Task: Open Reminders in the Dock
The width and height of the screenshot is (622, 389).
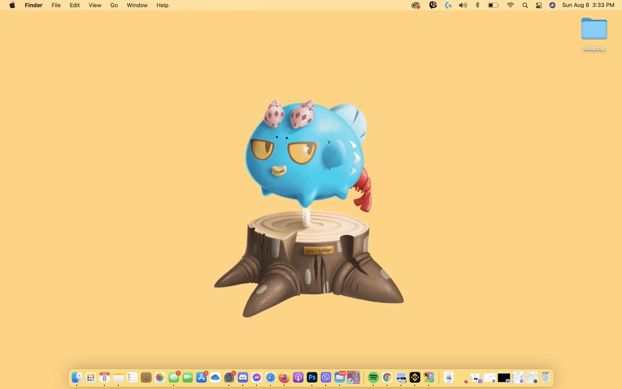Action: click(132, 377)
